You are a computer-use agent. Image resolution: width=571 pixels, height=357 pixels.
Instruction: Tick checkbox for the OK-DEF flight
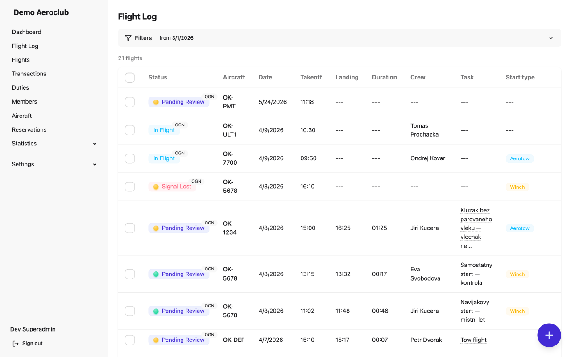(x=130, y=340)
